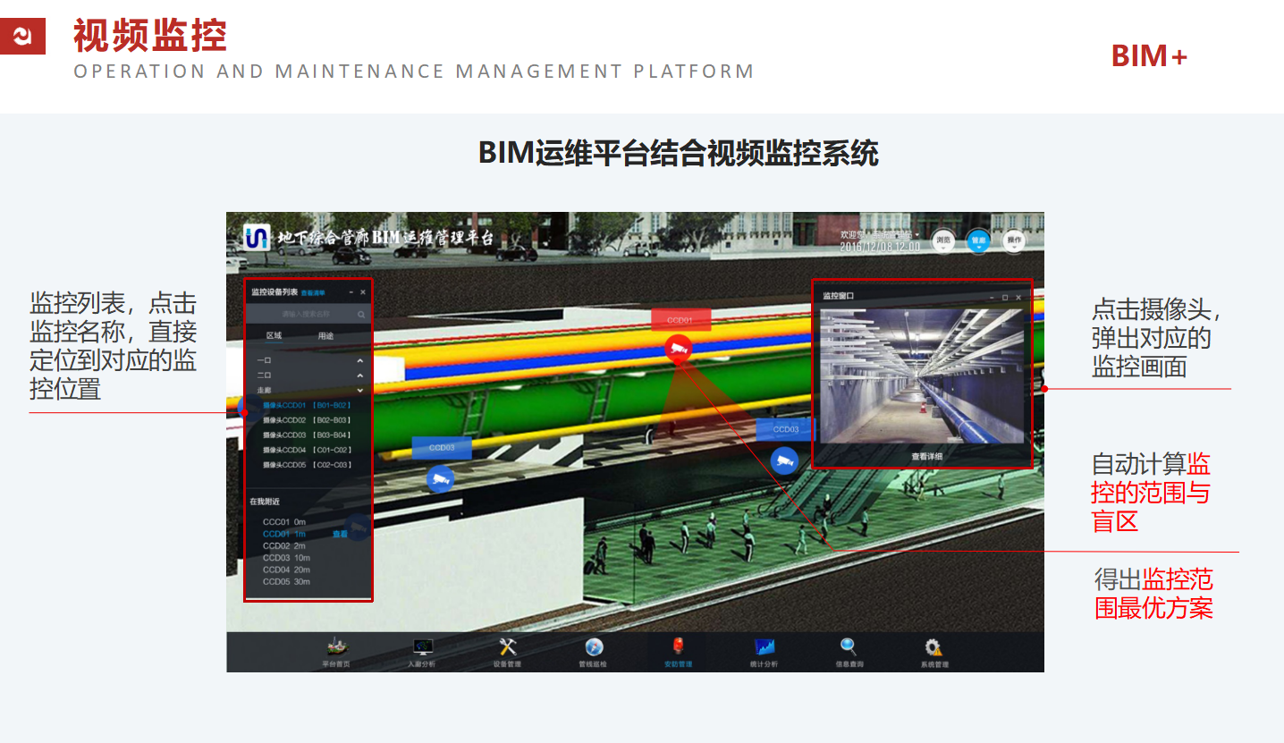Viewport: 1284px width, 743px height.
Task: Collapse the 走廊 group chevron
Action: pos(360,390)
